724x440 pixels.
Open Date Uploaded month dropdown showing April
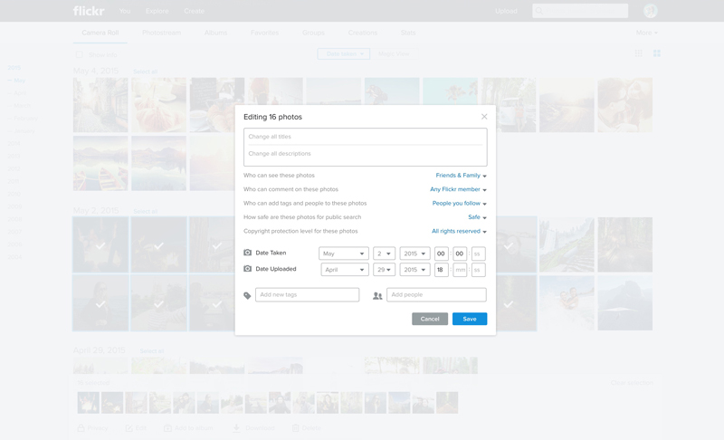(345, 270)
